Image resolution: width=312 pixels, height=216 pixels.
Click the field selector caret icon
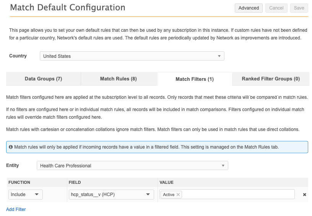point(148,195)
